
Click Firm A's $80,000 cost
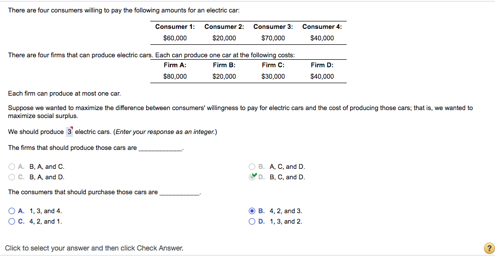[x=175, y=76]
